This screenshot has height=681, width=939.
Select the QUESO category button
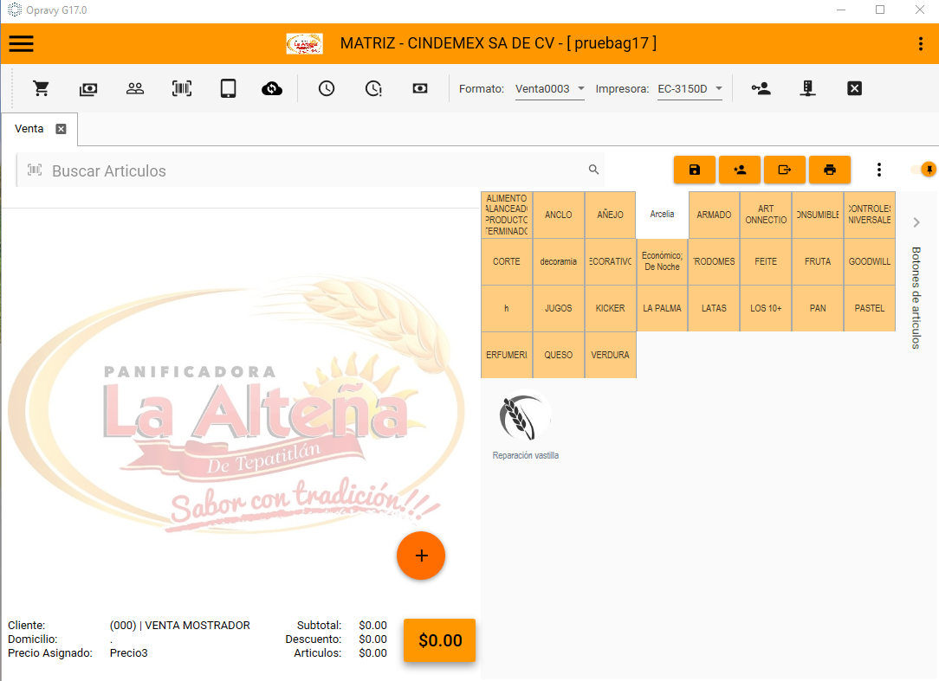[558, 355]
